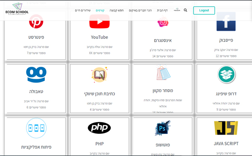Open the Facebook course icon
252x156 pixels.
pos(226,21)
